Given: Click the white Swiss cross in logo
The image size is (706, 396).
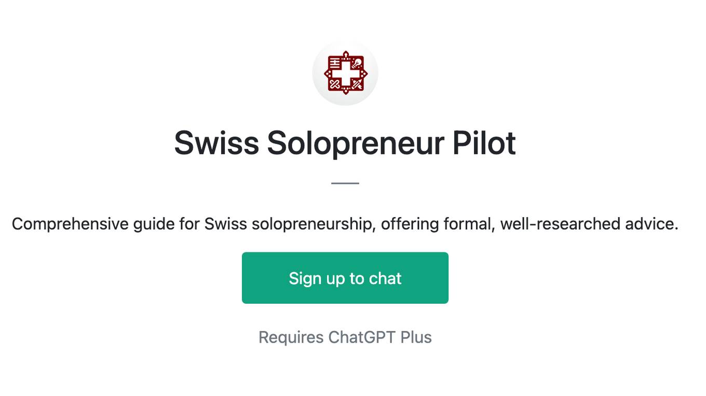Looking at the screenshot, I should pyautogui.click(x=346, y=73).
